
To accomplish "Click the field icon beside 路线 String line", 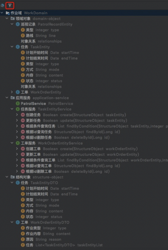I will (23, 35).
